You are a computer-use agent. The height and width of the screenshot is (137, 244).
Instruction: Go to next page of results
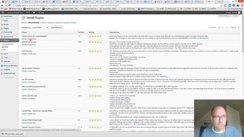tap(236, 28)
